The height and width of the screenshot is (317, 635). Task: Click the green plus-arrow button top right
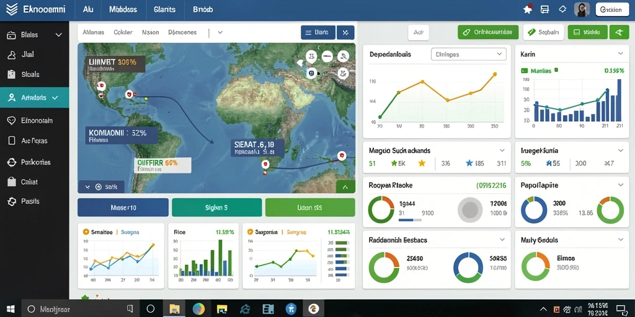point(619,32)
